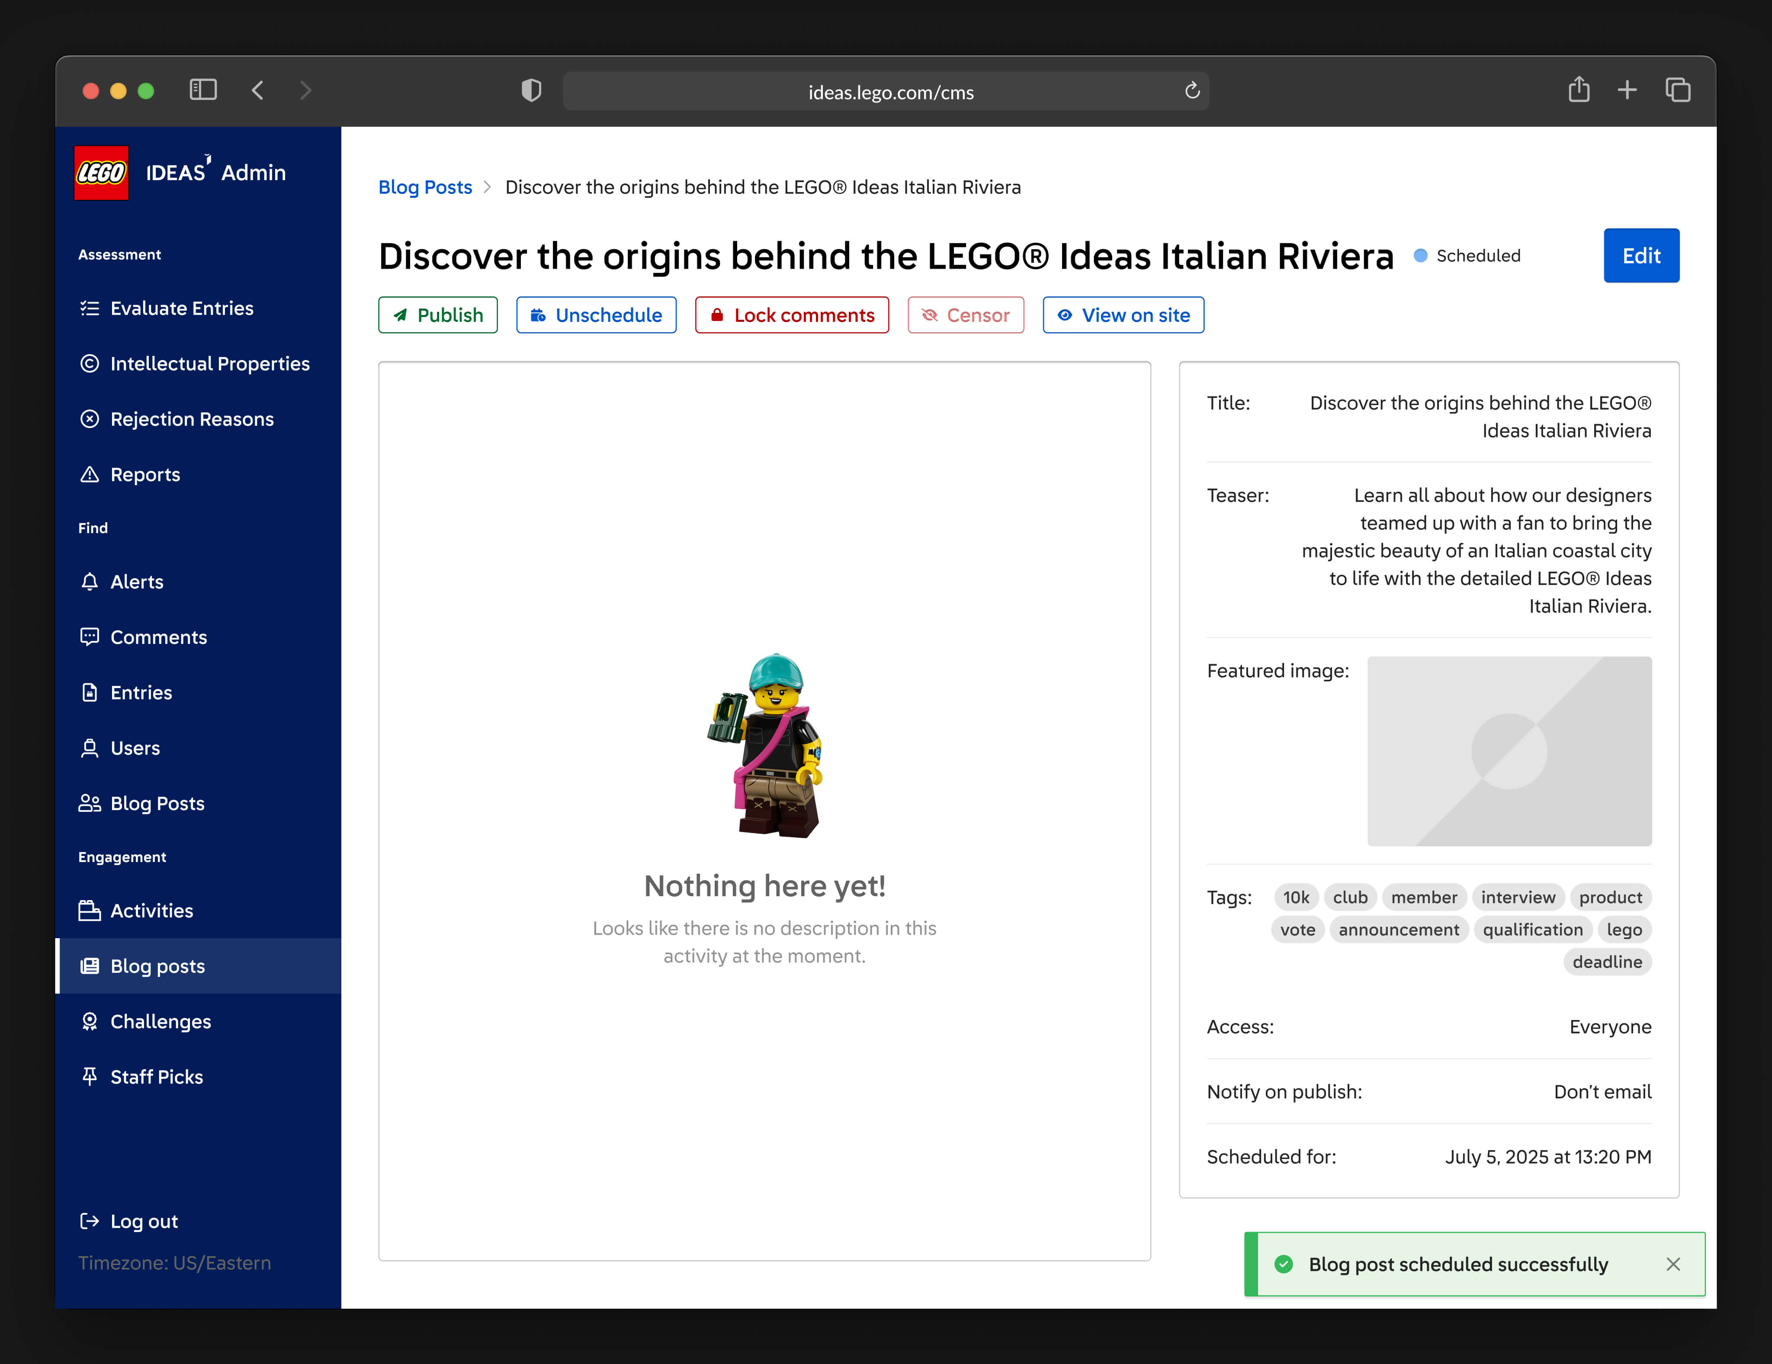Viewport: 1772px width, 1364px height.
Task: Click the 'Don't email' value
Action: (x=1602, y=1092)
